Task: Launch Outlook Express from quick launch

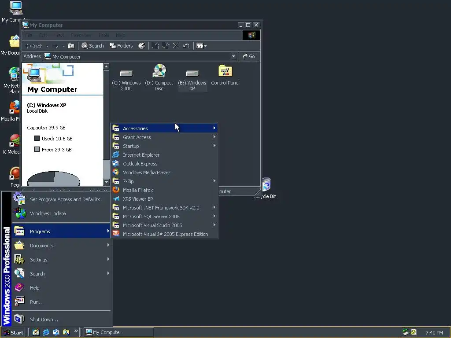Action: click(56, 332)
